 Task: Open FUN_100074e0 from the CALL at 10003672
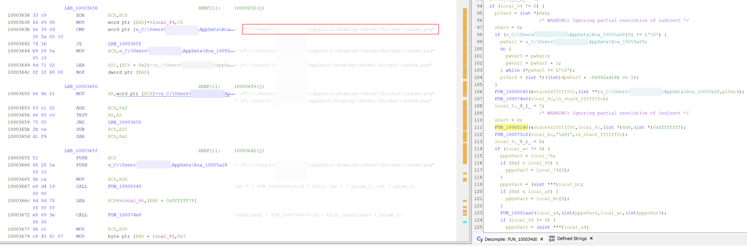point(124,215)
